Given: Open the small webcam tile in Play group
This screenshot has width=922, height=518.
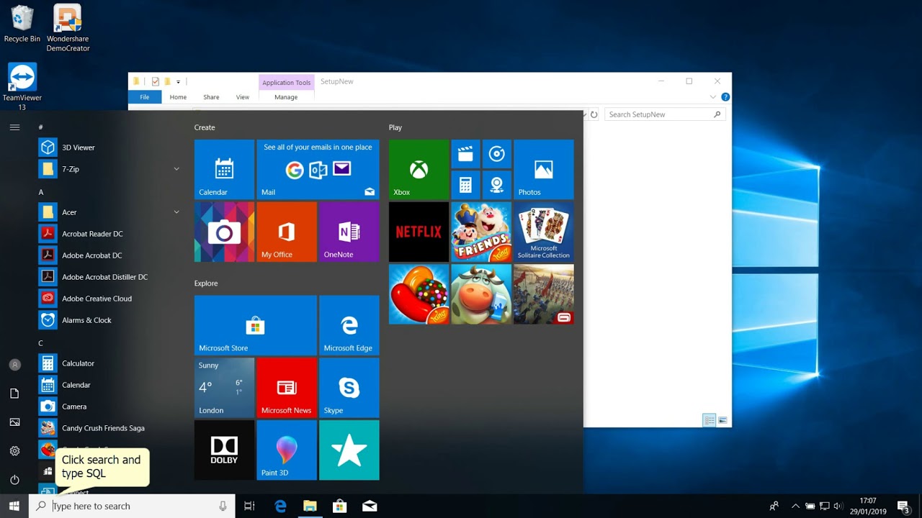Looking at the screenshot, I should click(x=497, y=185).
